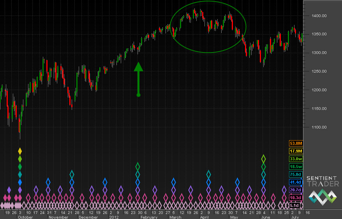Click the top green diamond above January 30

(138, 166)
